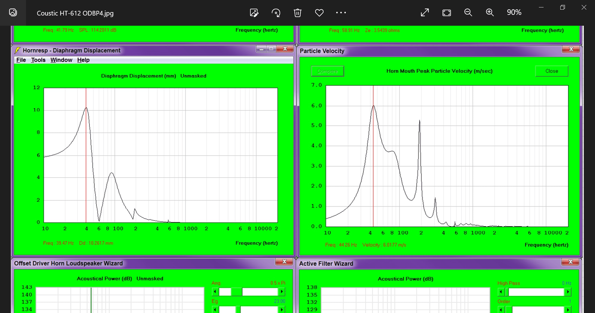Image resolution: width=595 pixels, height=313 pixels.
Task: Delete the image using the trash icon
Action: click(x=297, y=13)
